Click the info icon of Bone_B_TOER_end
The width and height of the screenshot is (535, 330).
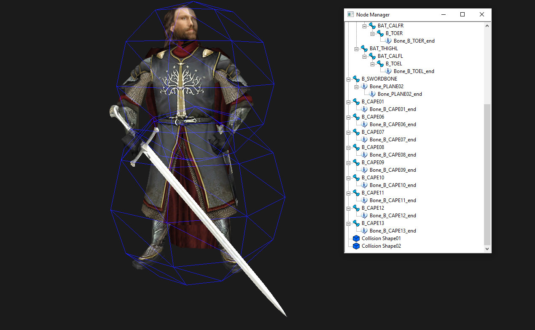388,41
